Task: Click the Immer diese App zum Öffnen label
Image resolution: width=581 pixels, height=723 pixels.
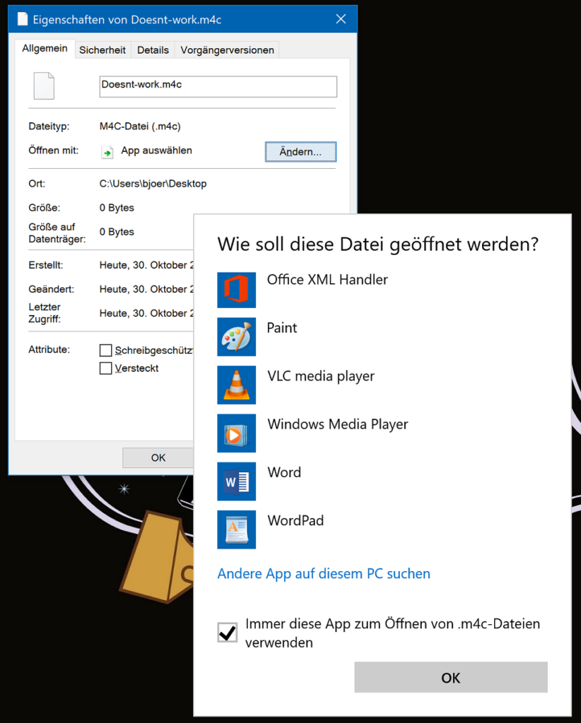Action: pyautogui.click(x=392, y=633)
